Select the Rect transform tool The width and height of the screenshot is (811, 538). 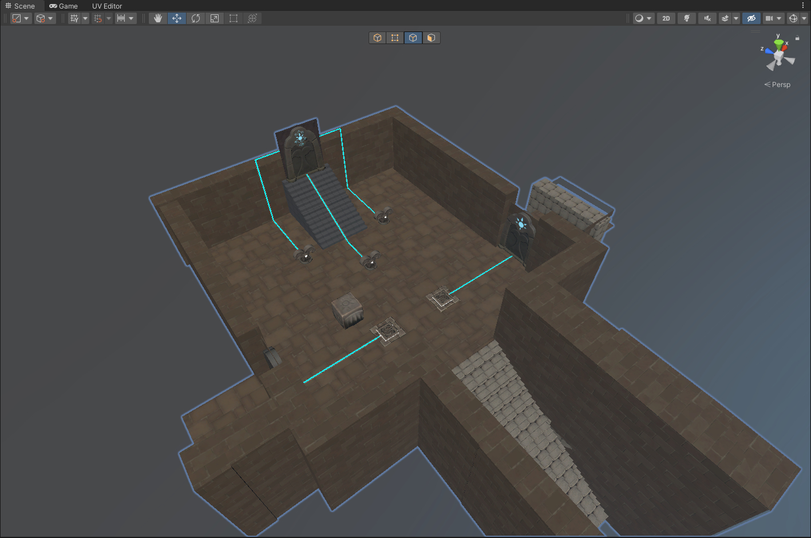pyautogui.click(x=234, y=18)
